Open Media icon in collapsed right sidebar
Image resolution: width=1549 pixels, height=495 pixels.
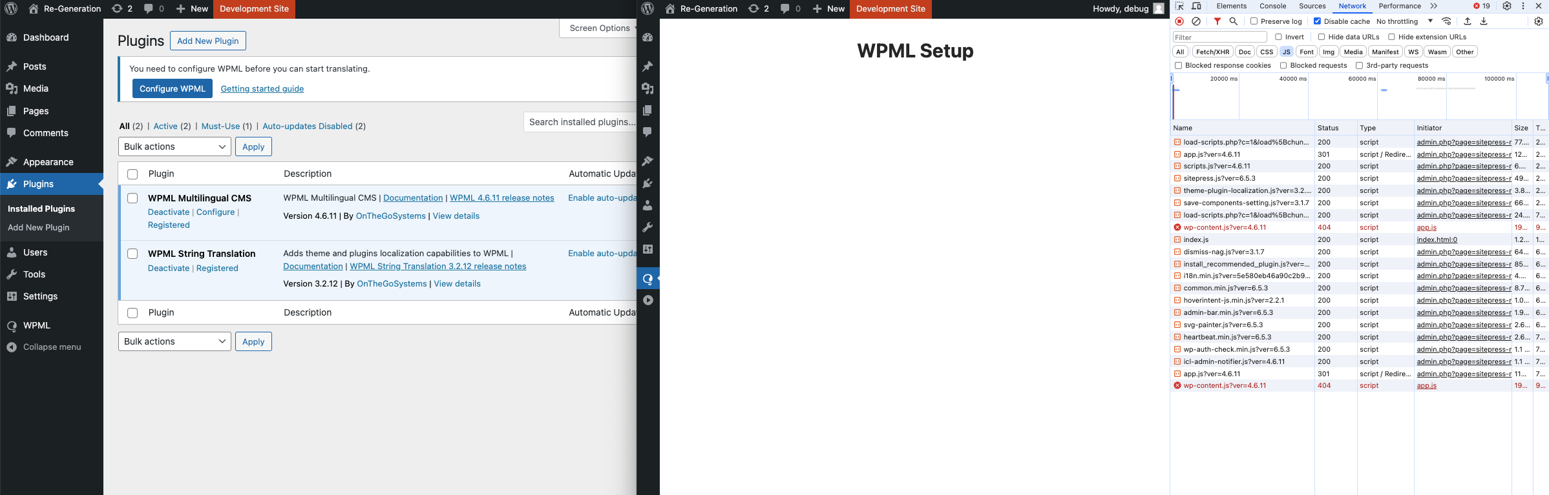coord(648,88)
